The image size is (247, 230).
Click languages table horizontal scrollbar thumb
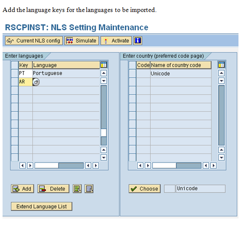tap(46, 165)
